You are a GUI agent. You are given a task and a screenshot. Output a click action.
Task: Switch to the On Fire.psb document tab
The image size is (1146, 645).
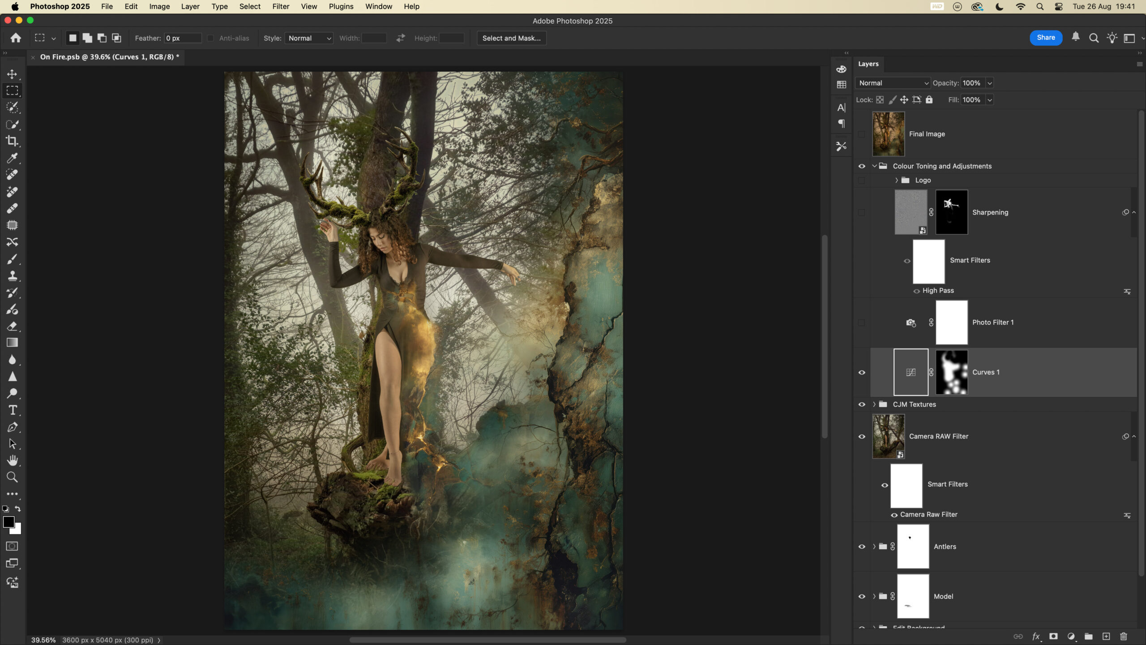pyautogui.click(x=109, y=57)
